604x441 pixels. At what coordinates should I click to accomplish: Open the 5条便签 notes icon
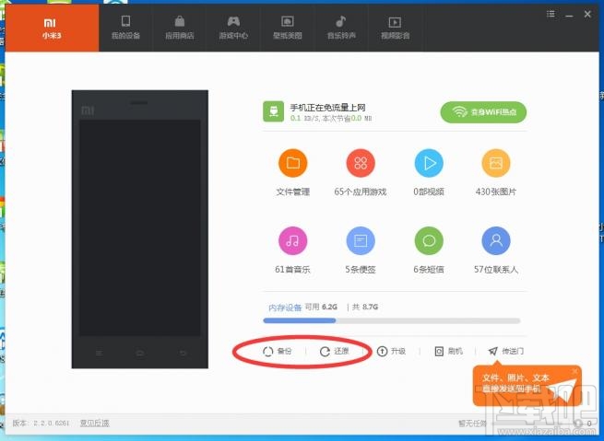pos(361,240)
